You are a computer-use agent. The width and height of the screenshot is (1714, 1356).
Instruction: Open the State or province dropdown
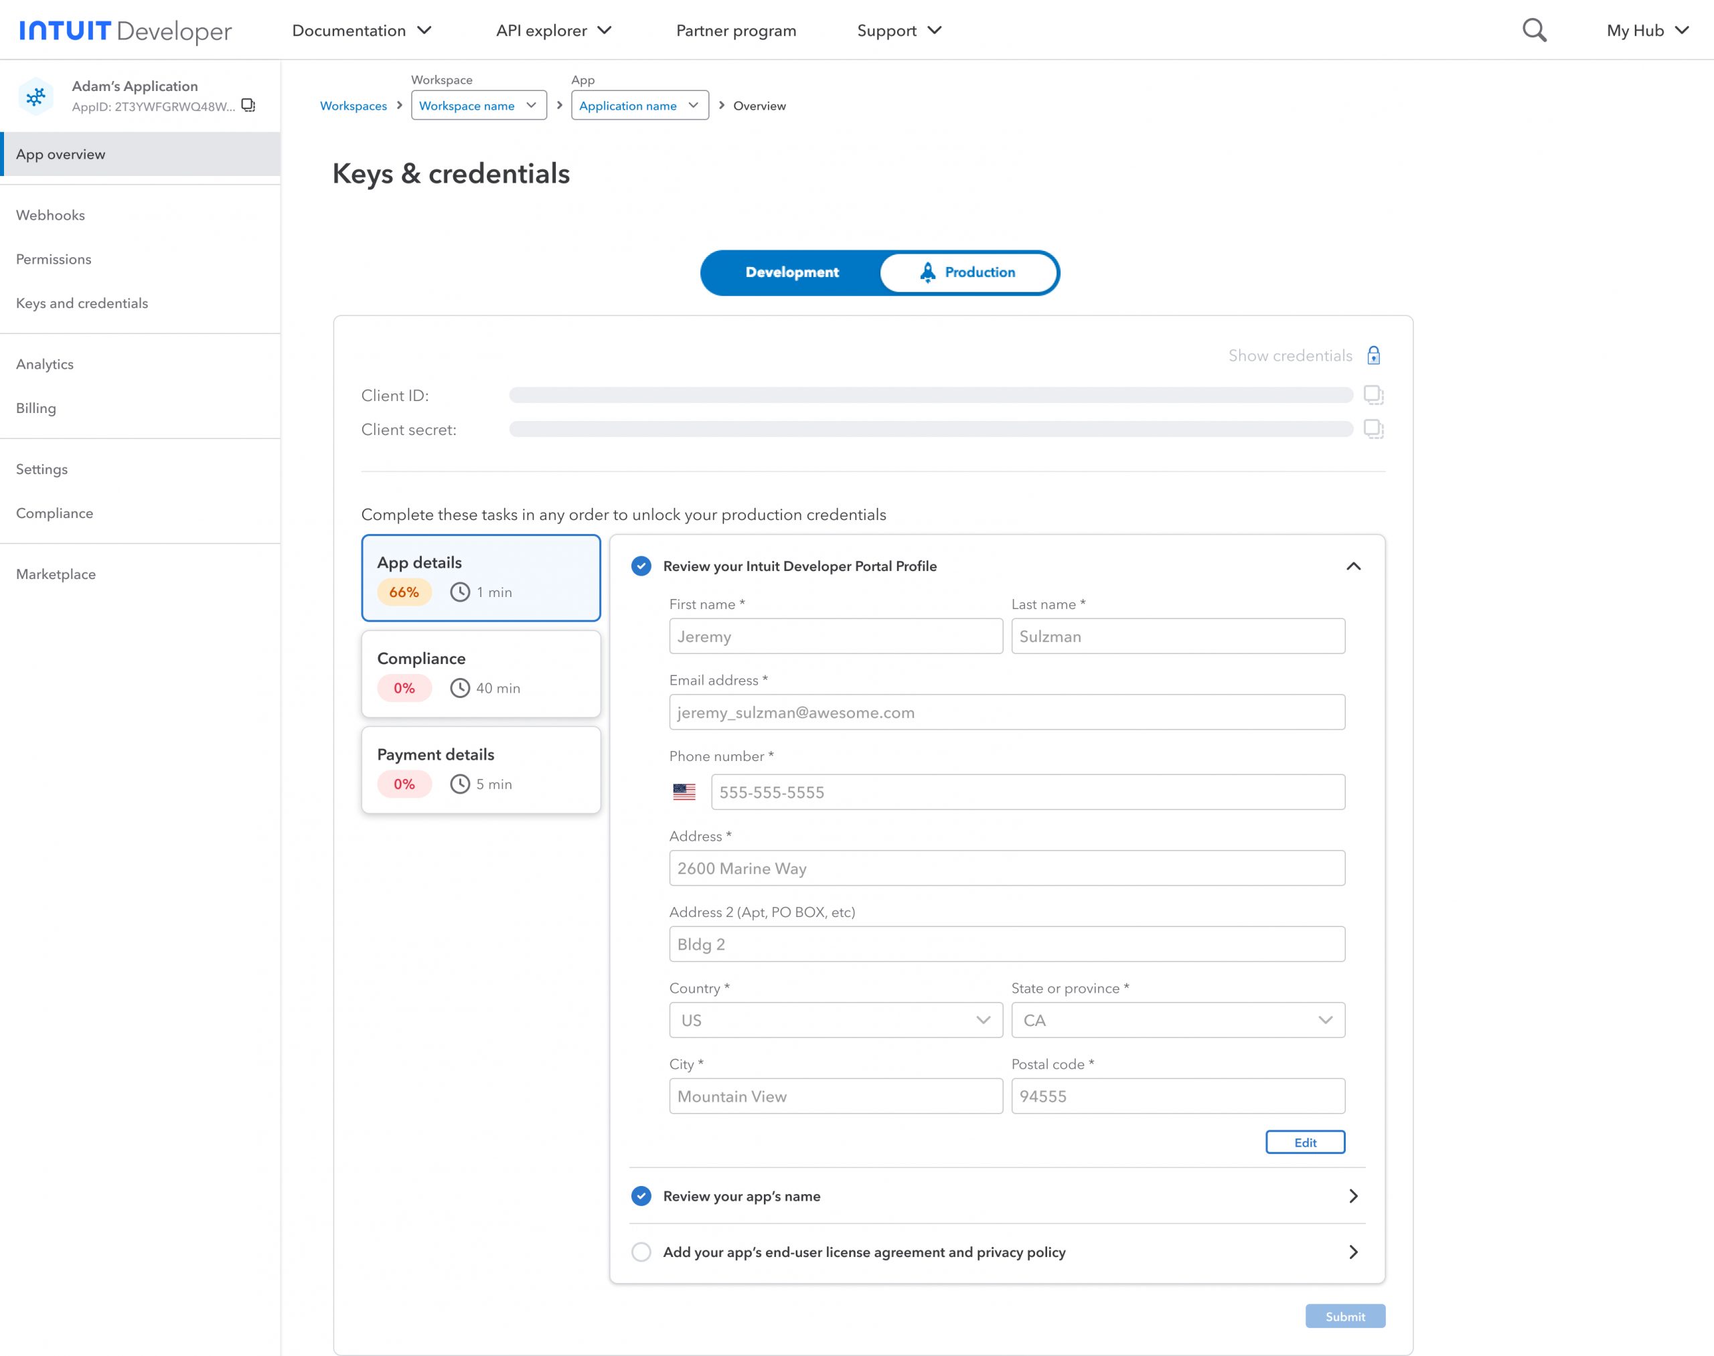tap(1177, 1020)
